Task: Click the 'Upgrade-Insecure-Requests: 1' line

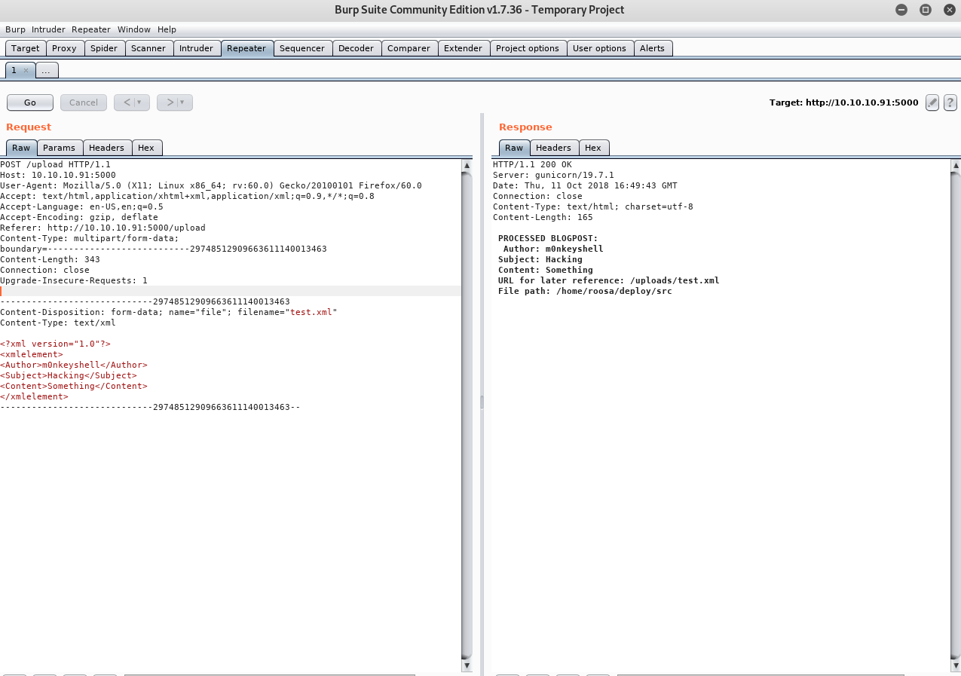Action: click(x=74, y=280)
